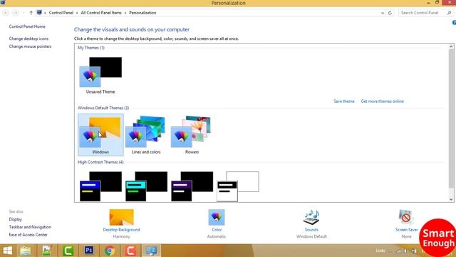Screen dimensions: 456x257
Task: Click All Control Panel Items breadcrumb
Action: pos(101,13)
